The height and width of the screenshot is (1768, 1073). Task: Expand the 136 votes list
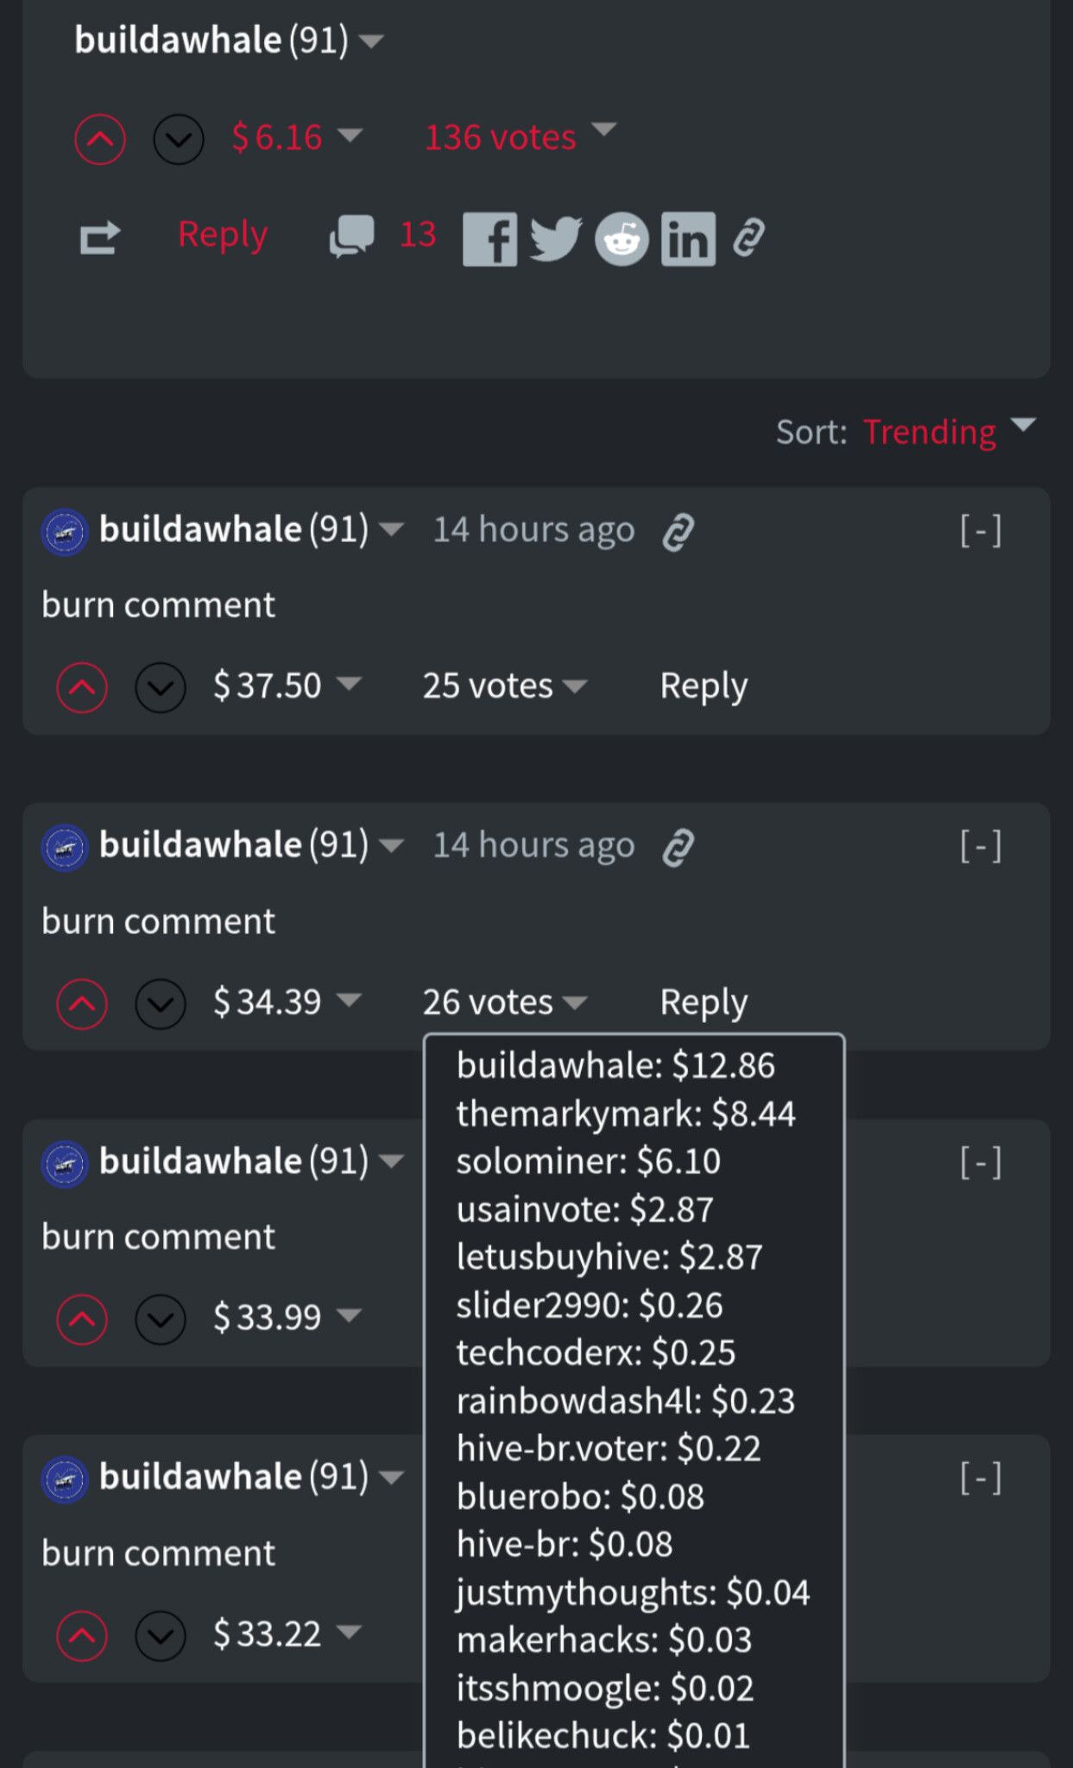point(520,136)
